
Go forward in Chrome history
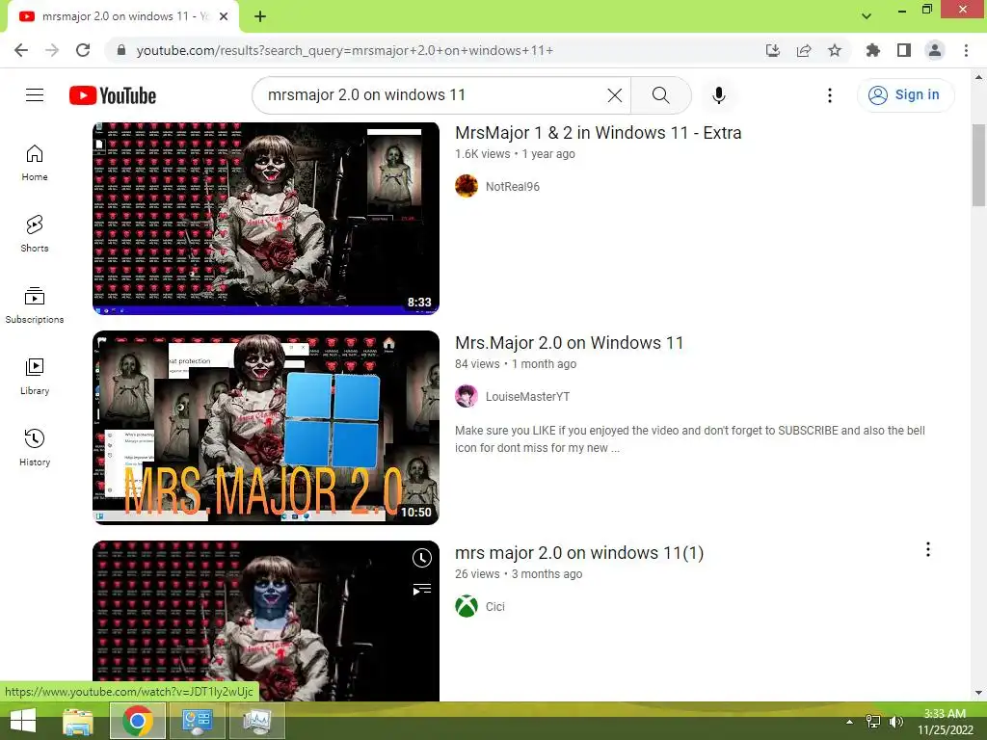(52, 50)
